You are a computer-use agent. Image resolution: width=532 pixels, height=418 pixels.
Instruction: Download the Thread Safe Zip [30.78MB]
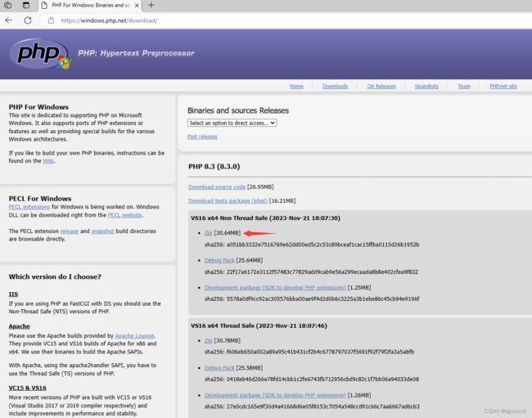coord(209,341)
